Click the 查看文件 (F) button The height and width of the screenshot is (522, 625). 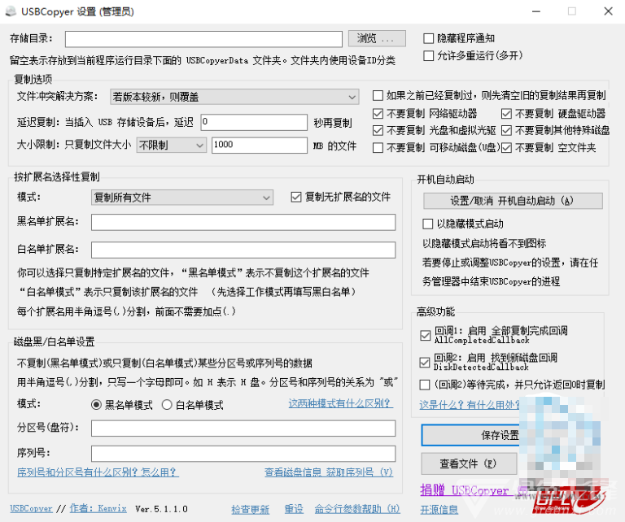click(469, 463)
